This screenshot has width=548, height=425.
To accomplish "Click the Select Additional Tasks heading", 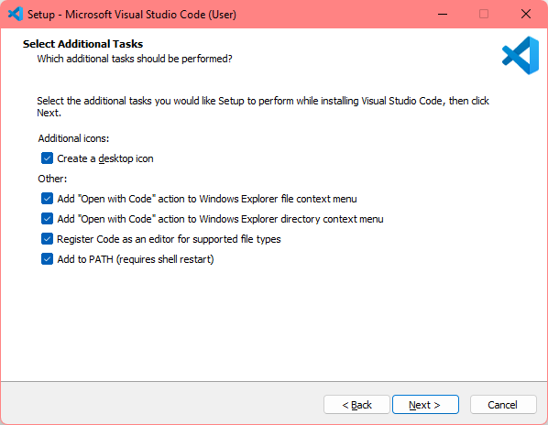I will click(x=82, y=44).
